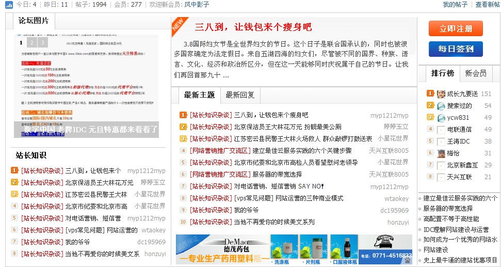Viewport: 501px width, 267px height.
Task: Click [网络营销推广交流区] tag of row 4
Action: (x=220, y=151)
